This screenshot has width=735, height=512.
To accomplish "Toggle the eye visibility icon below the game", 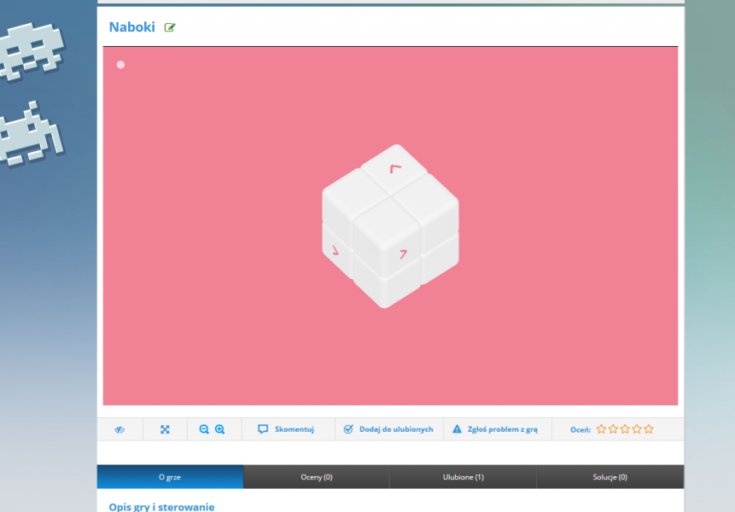I will tap(120, 429).
